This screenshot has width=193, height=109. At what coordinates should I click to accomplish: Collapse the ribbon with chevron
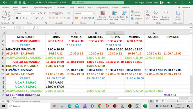coord(191,23)
